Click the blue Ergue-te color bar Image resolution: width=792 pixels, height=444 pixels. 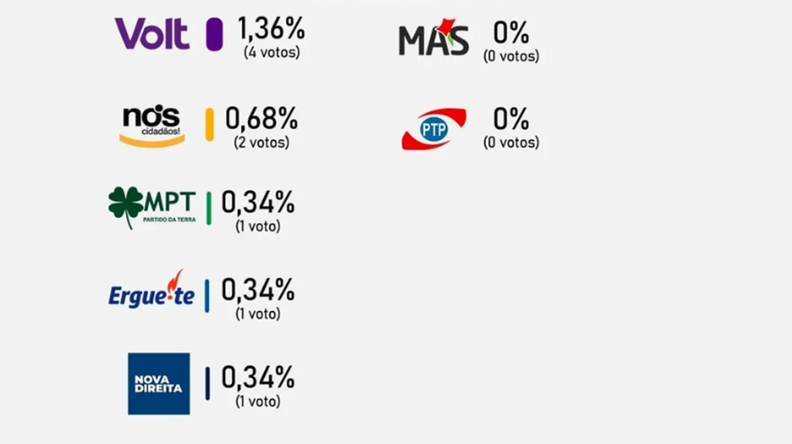click(x=207, y=295)
